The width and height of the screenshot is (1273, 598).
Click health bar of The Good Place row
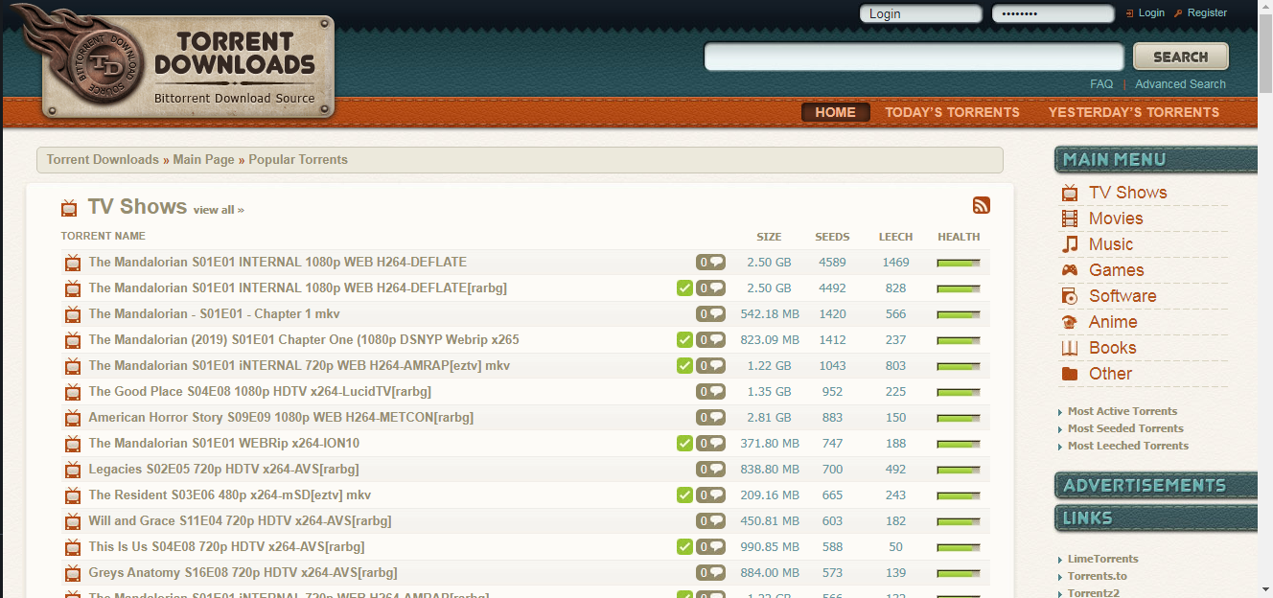click(x=959, y=392)
